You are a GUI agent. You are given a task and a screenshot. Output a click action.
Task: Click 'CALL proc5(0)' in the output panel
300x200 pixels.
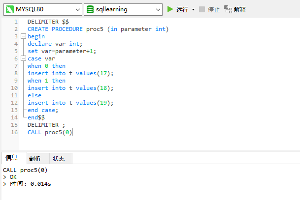[25, 170]
